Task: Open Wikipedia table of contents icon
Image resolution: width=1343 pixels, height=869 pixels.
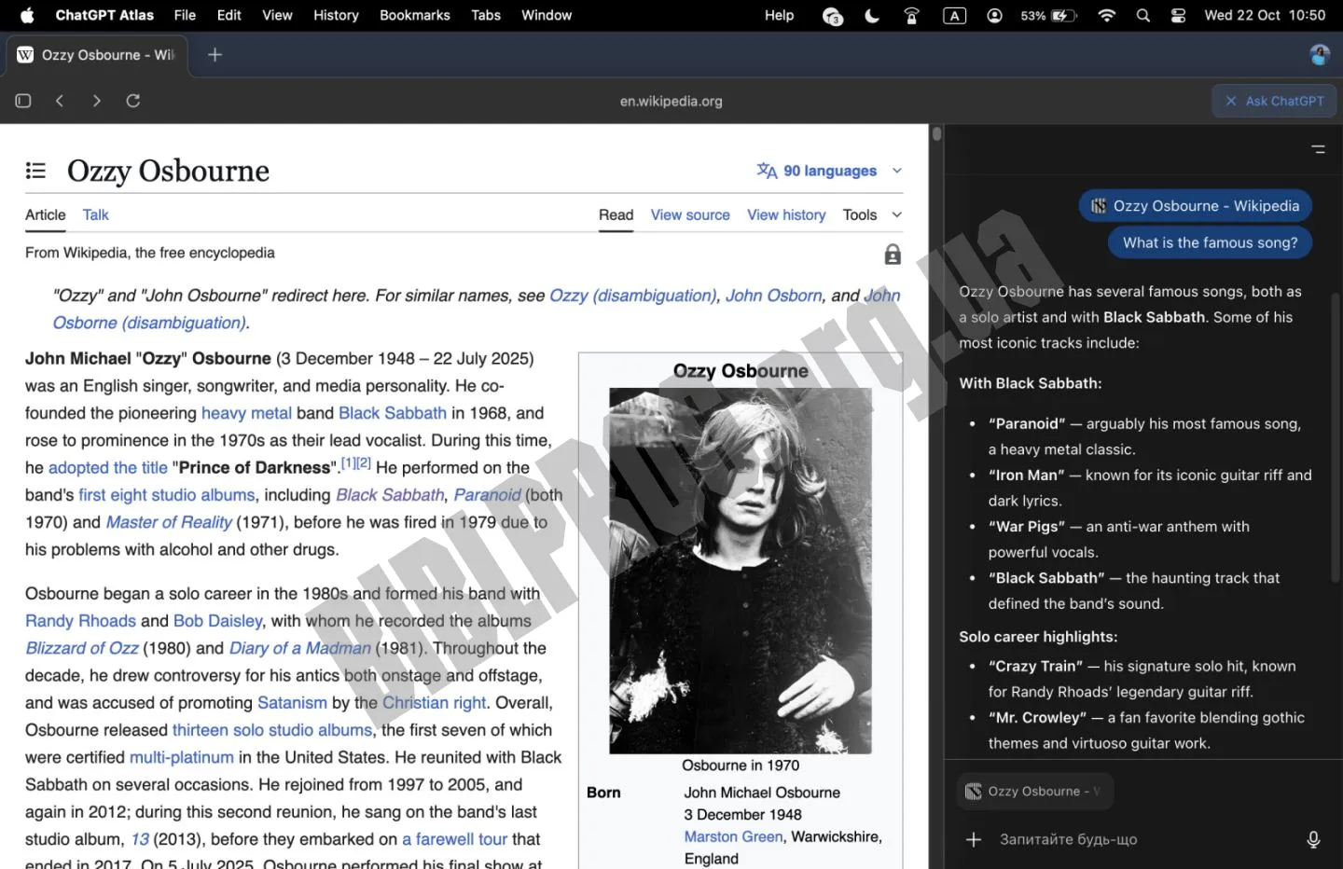Action: pos(35,171)
